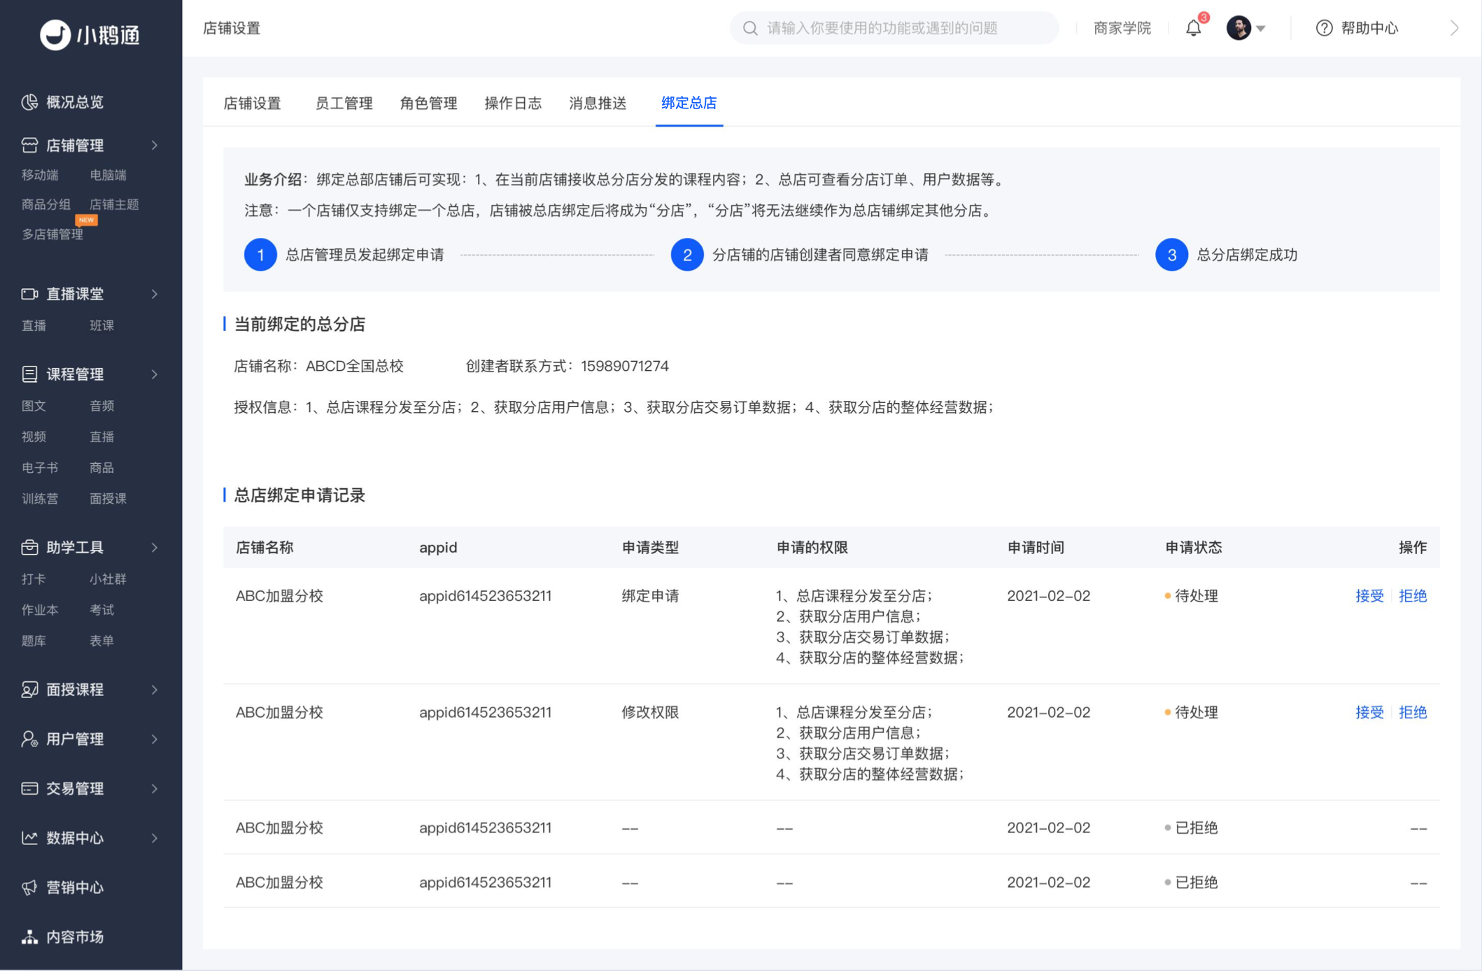Expand the 用户管理 section arrow
The width and height of the screenshot is (1482, 971).
(155, 739)
